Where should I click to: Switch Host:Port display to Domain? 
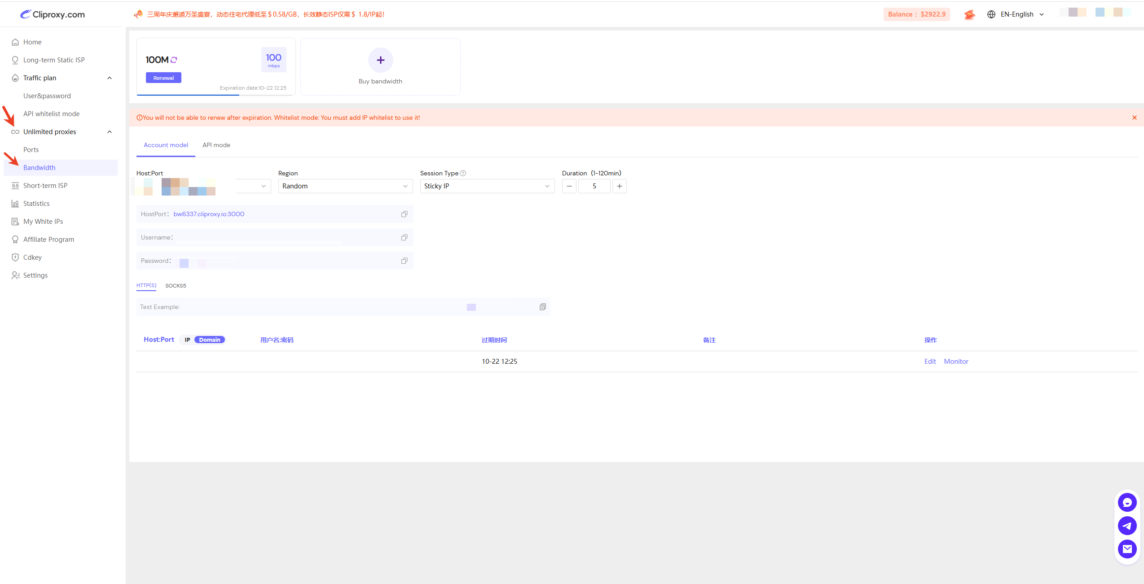click(210, 340)
